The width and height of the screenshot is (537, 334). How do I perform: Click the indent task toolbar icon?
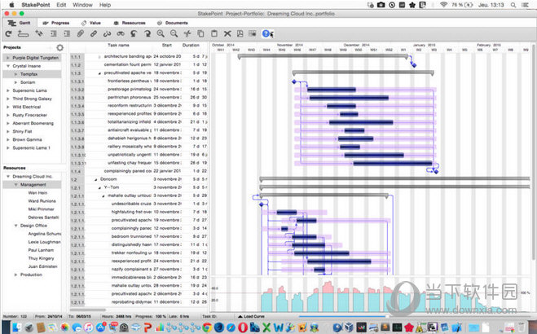[67, 33]
